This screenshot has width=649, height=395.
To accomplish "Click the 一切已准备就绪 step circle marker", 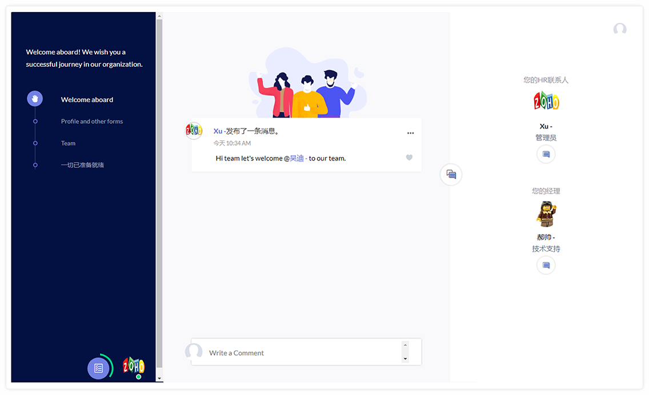I will 35,165.
